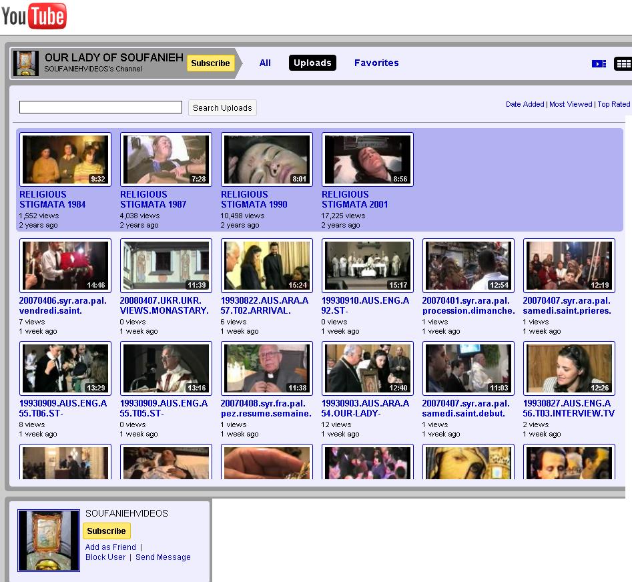Open Religious Stigmata 1987 thumbnail
Image resolution: width=632 pixels, height=582 pixels.
[166, 160]
